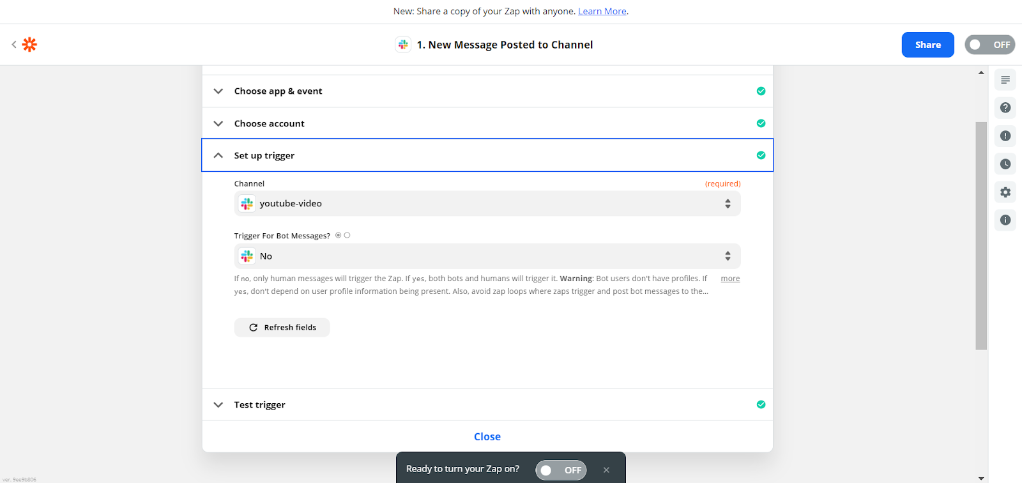Open the help question mark icon
1022x483 pixels.
coord(1005,107)
